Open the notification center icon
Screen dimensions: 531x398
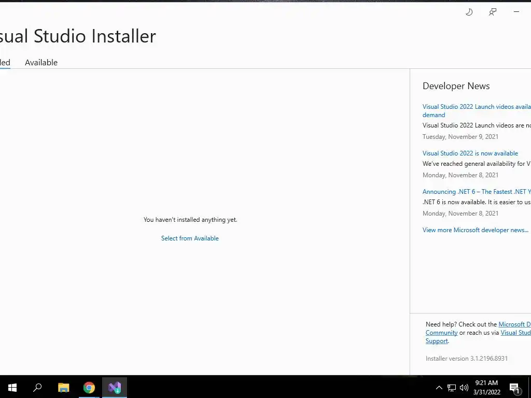(x=514, y=388)
